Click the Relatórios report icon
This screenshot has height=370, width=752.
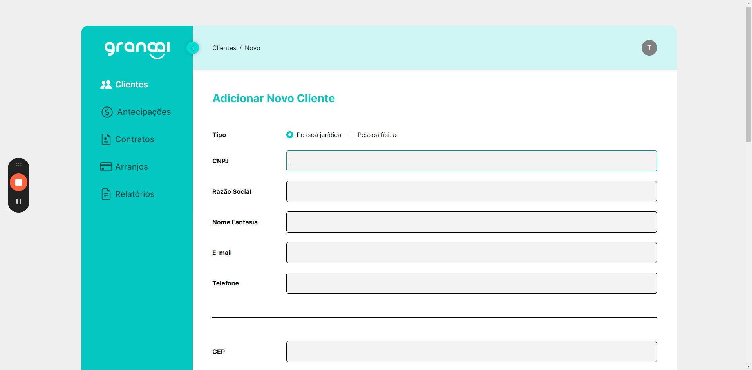[106, 194]
